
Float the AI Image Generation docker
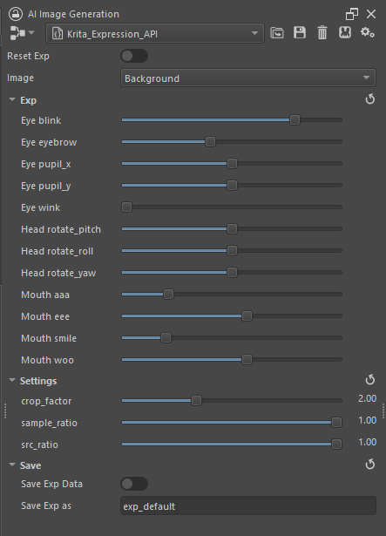pos(352,14)
